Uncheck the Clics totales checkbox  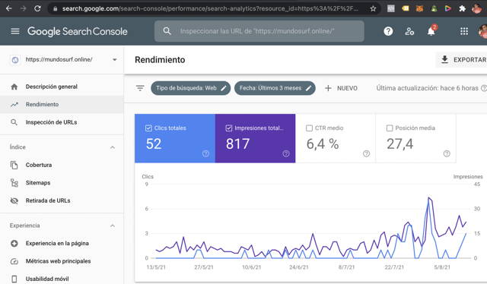pos(148,128)
